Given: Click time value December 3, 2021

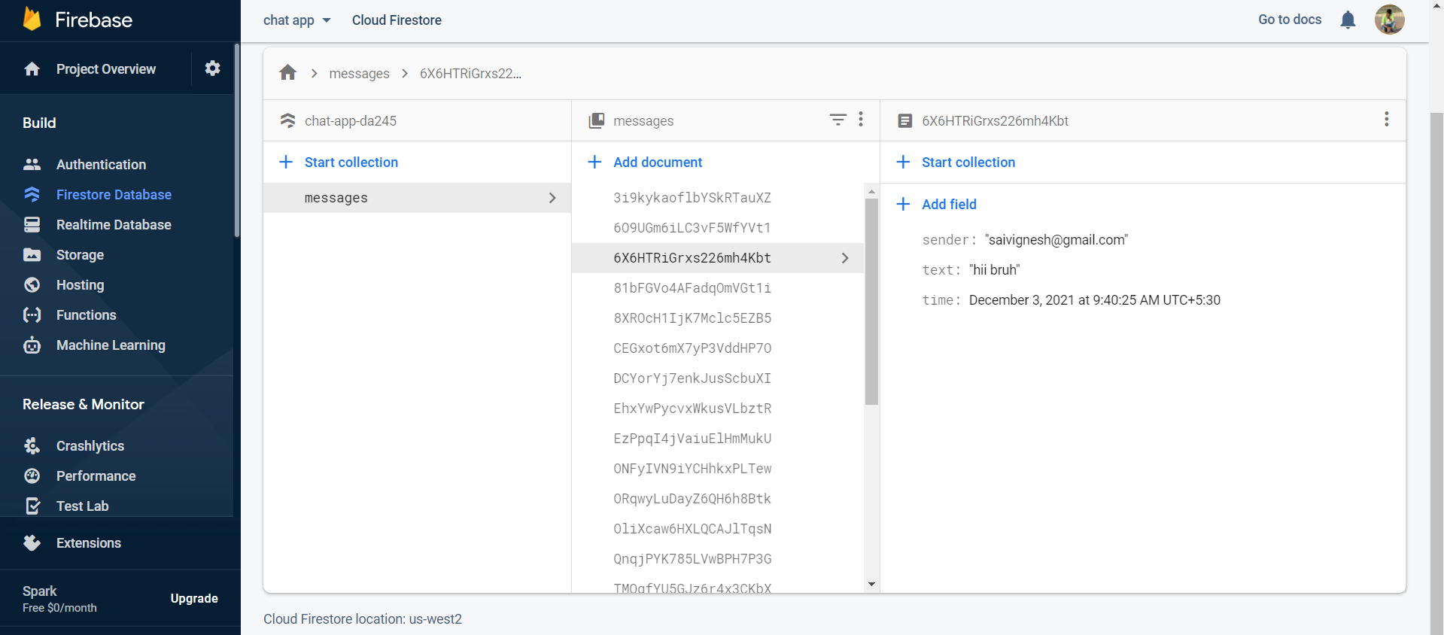Looking at the screenshot, I should [1095, 300].
